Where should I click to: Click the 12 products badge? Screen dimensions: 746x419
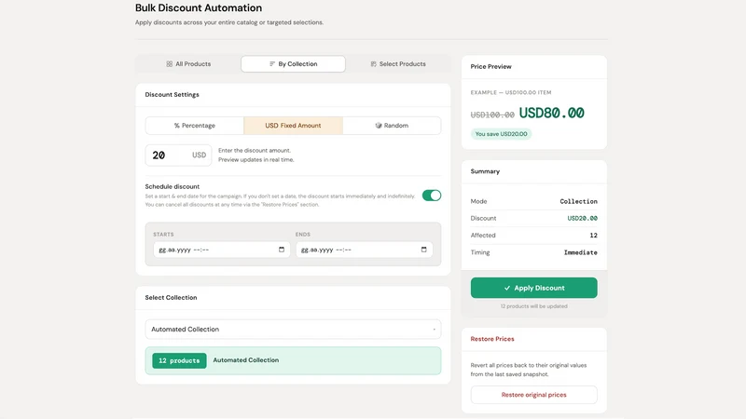click(179, 360)
